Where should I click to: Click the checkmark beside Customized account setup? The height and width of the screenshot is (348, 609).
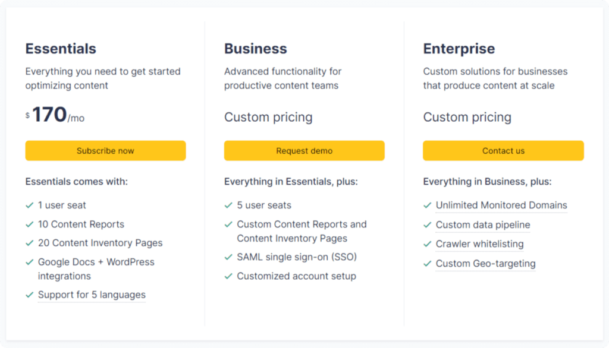click(228, 276)
